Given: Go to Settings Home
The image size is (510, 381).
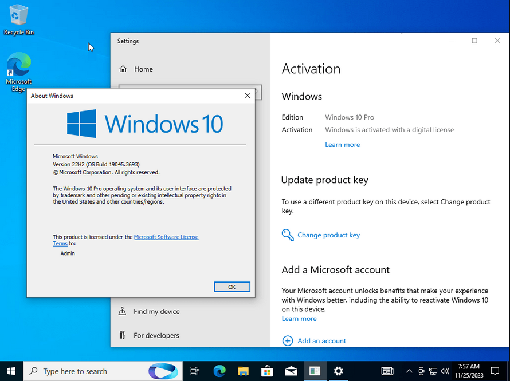Looking at the screenshot, I should click(x=136, y=69).
